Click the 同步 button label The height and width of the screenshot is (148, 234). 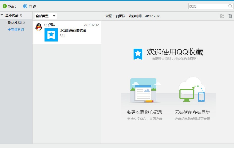[x=32, y=6]
